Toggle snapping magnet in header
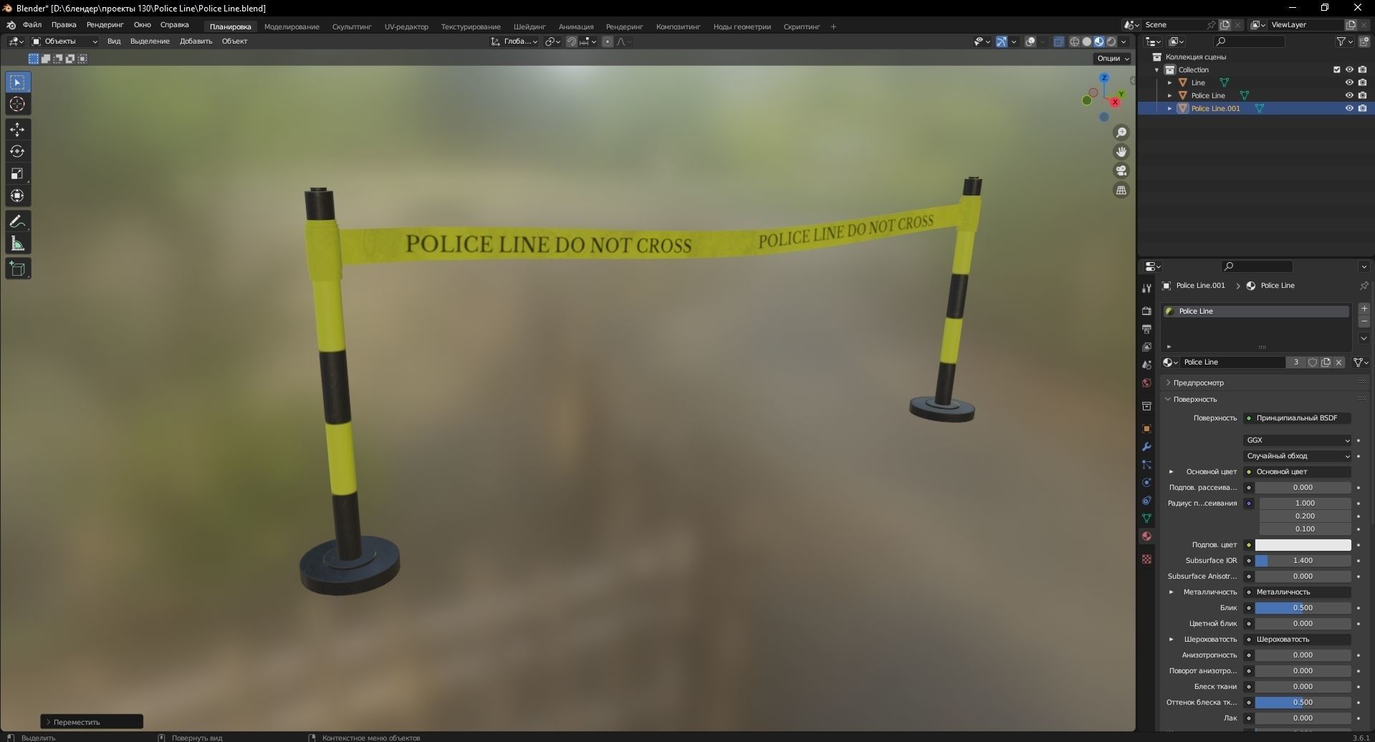The width and height of the screenshot is (1375, 742). click(x=571, y=42)
